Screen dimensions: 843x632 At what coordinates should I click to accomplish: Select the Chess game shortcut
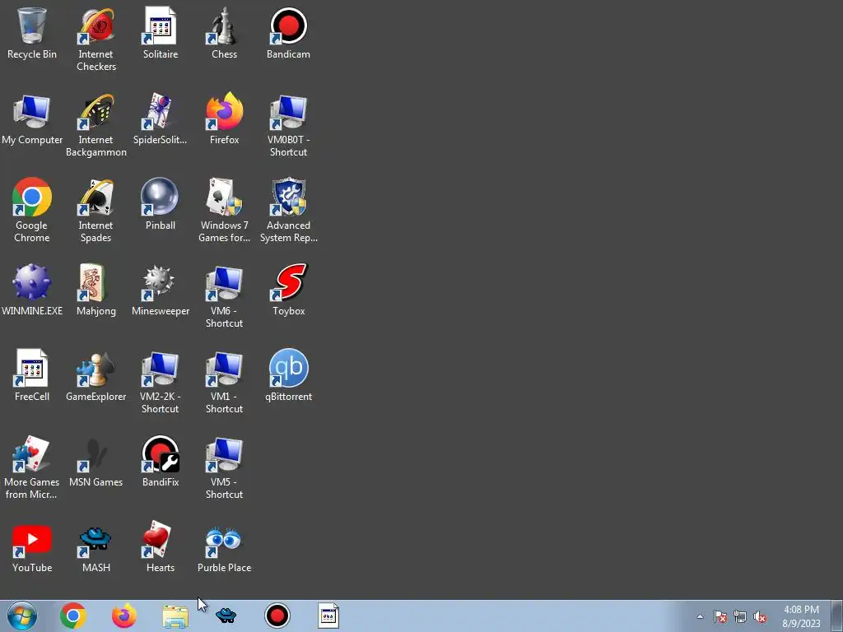(x=224, y=33)
